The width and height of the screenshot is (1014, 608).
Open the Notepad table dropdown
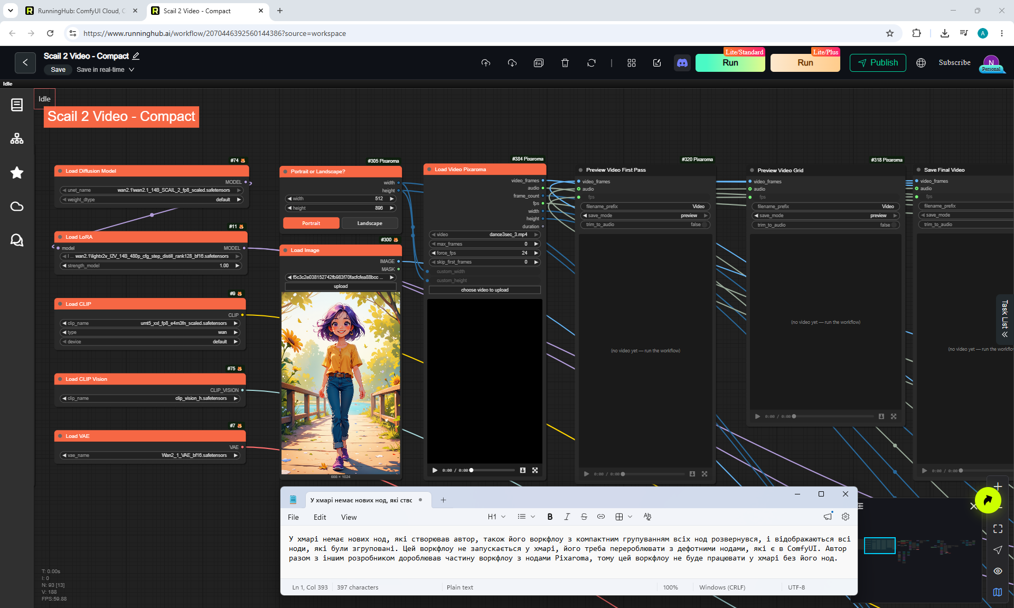(624, 517)
